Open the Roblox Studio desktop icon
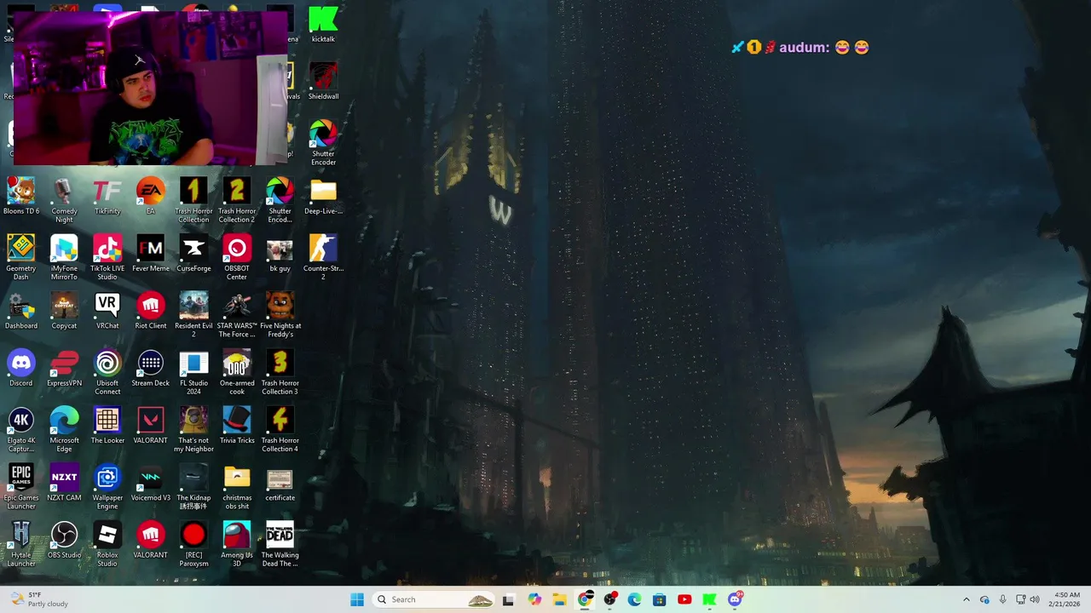 107,544
